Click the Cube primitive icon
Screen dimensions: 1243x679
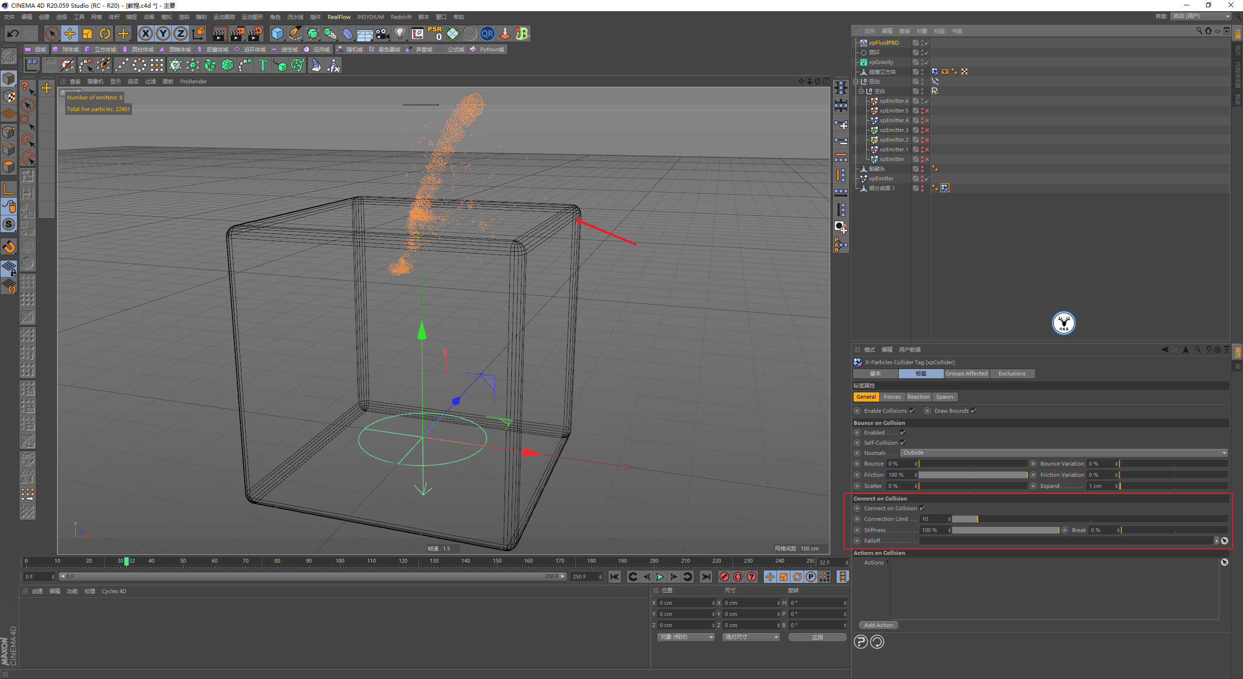click(x=277, y=33)
